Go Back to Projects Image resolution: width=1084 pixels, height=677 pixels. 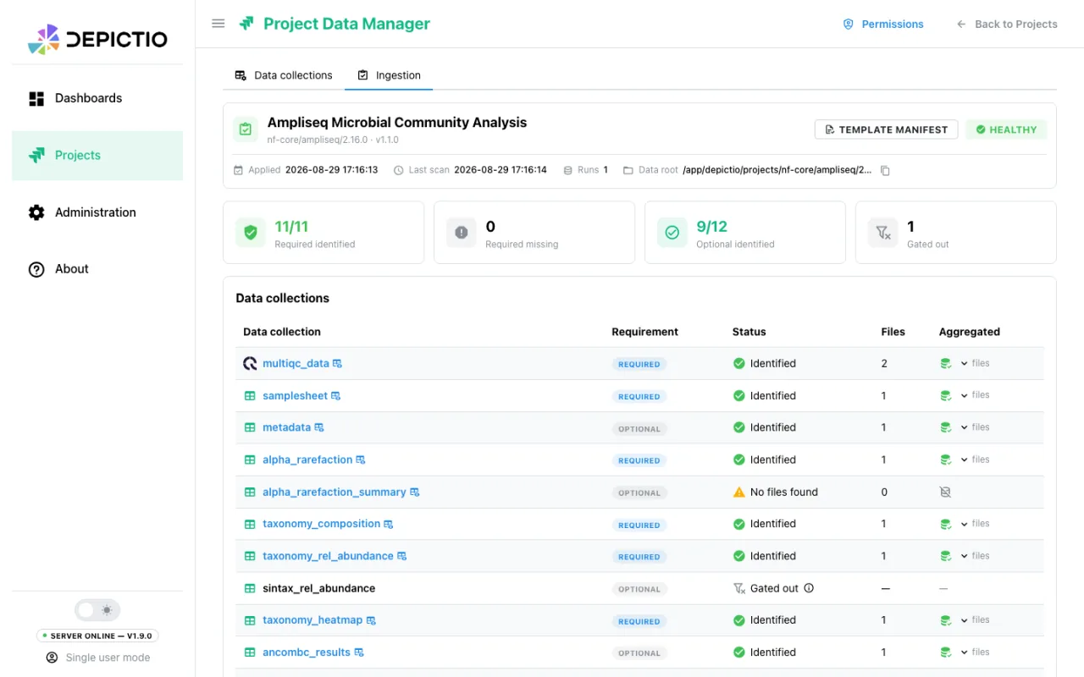[1007, 24]
